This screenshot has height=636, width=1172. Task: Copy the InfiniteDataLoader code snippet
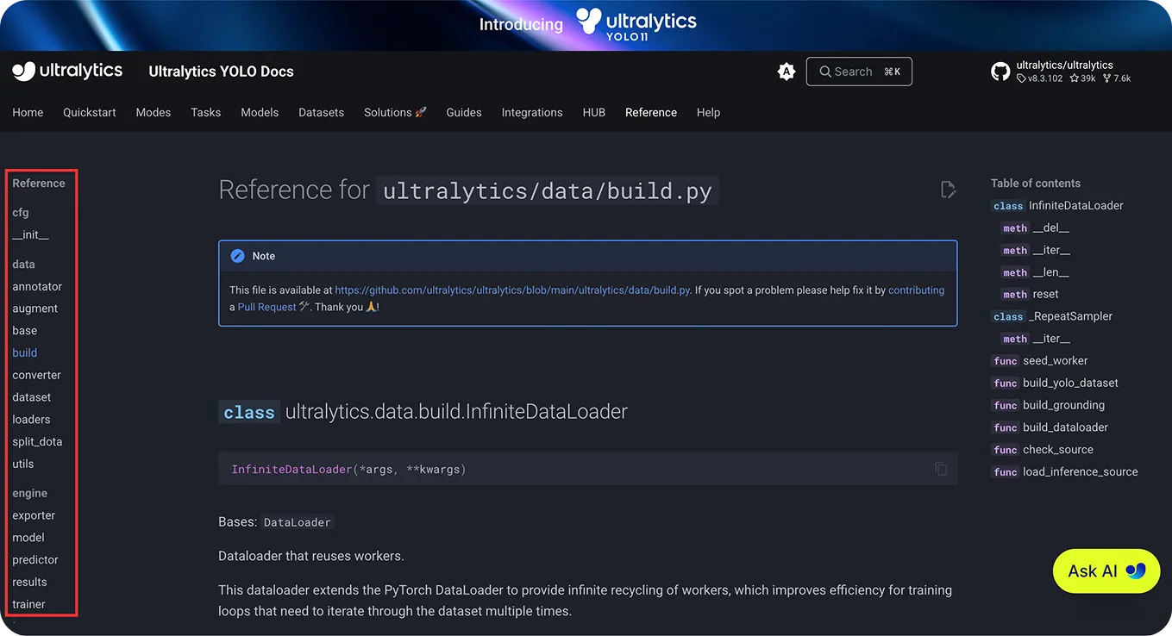pyautogui.click(x=941, y=469)
